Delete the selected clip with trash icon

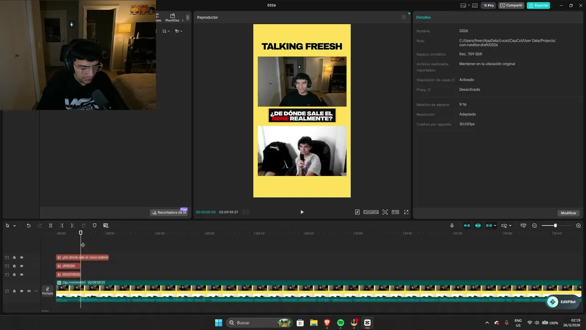(x=83, y=225)
